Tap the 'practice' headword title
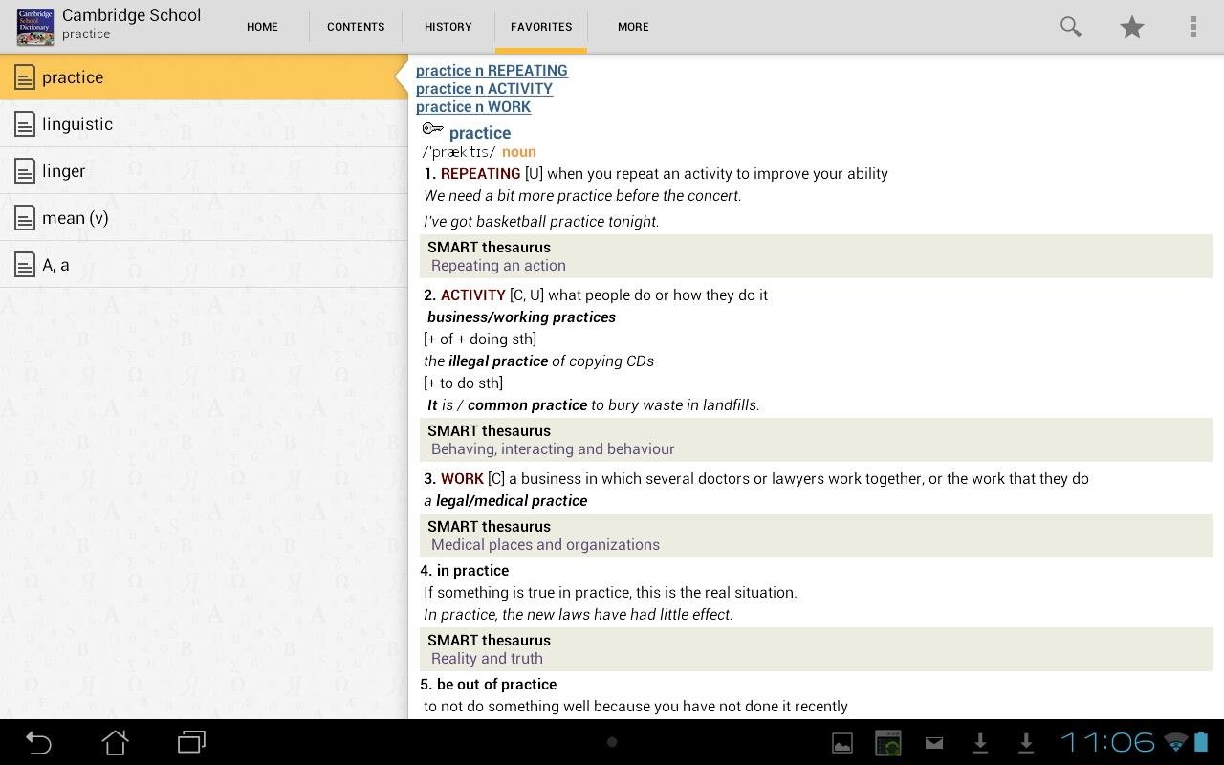The width and height of the screenshot is (1224, 765). [480, 133]
